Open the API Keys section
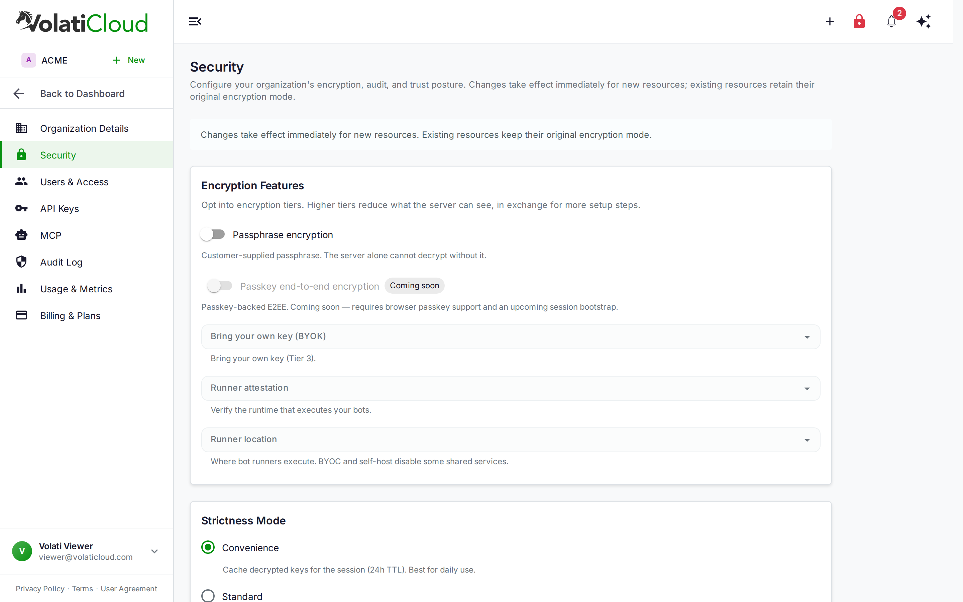The height and width of the screenshot is (602, 963). click(87, 209)
